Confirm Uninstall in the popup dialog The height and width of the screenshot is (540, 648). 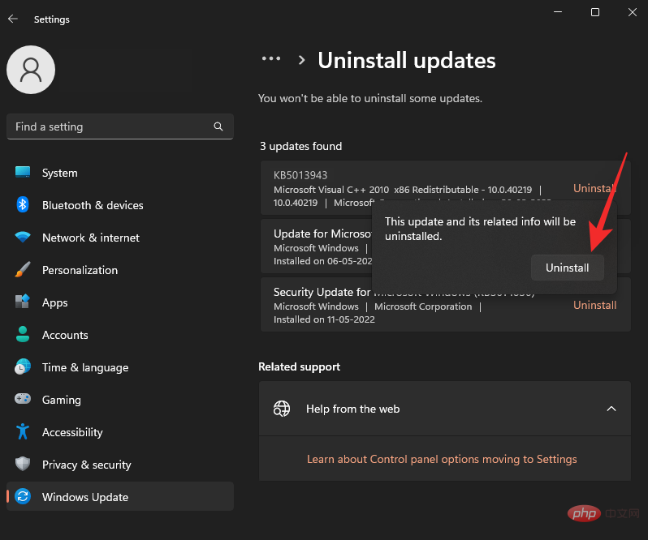(567, 268)
